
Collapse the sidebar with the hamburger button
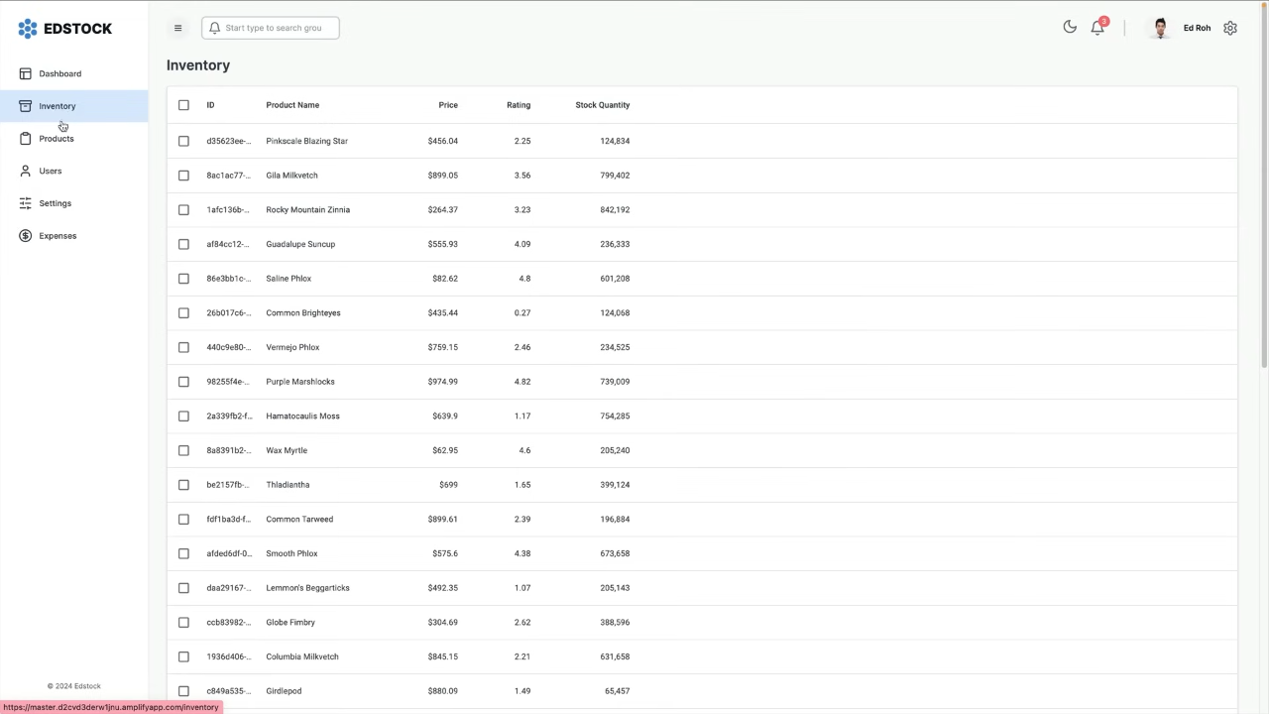click(177, 28)
